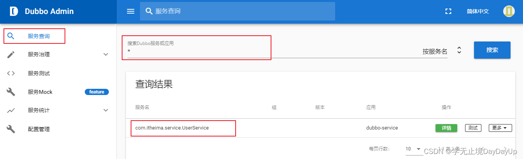Expand the 服务治理 submenu chevron
Screen dimensions: 523x159
106,55
